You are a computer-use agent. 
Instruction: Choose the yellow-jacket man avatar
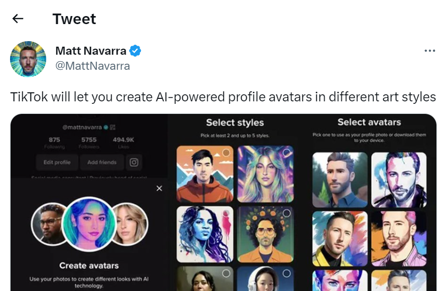point(340,238)
